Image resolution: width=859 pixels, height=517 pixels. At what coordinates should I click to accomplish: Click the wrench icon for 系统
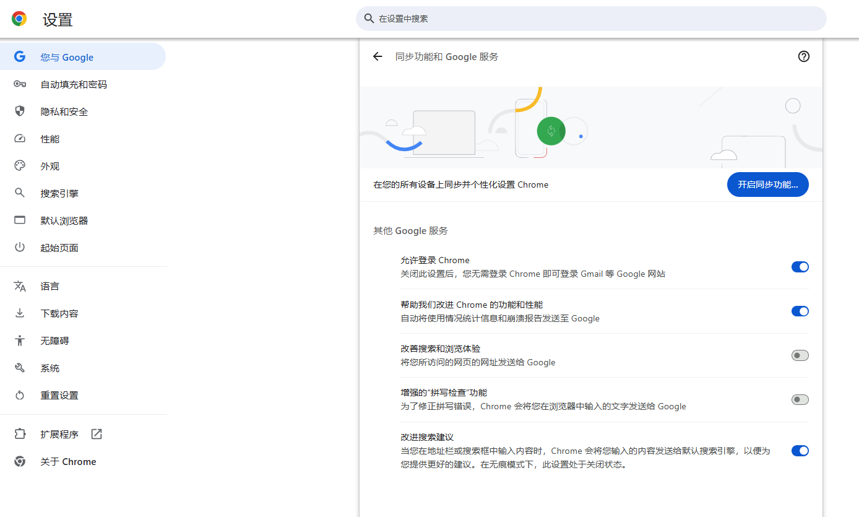point(20,368)
